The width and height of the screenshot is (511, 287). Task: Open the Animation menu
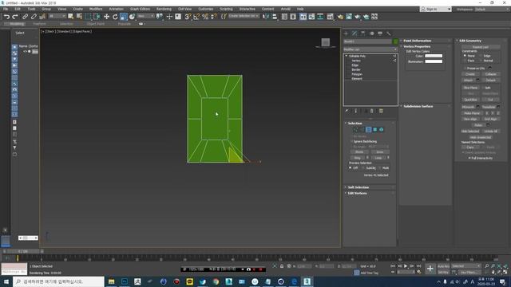click(x=116, y=9)
